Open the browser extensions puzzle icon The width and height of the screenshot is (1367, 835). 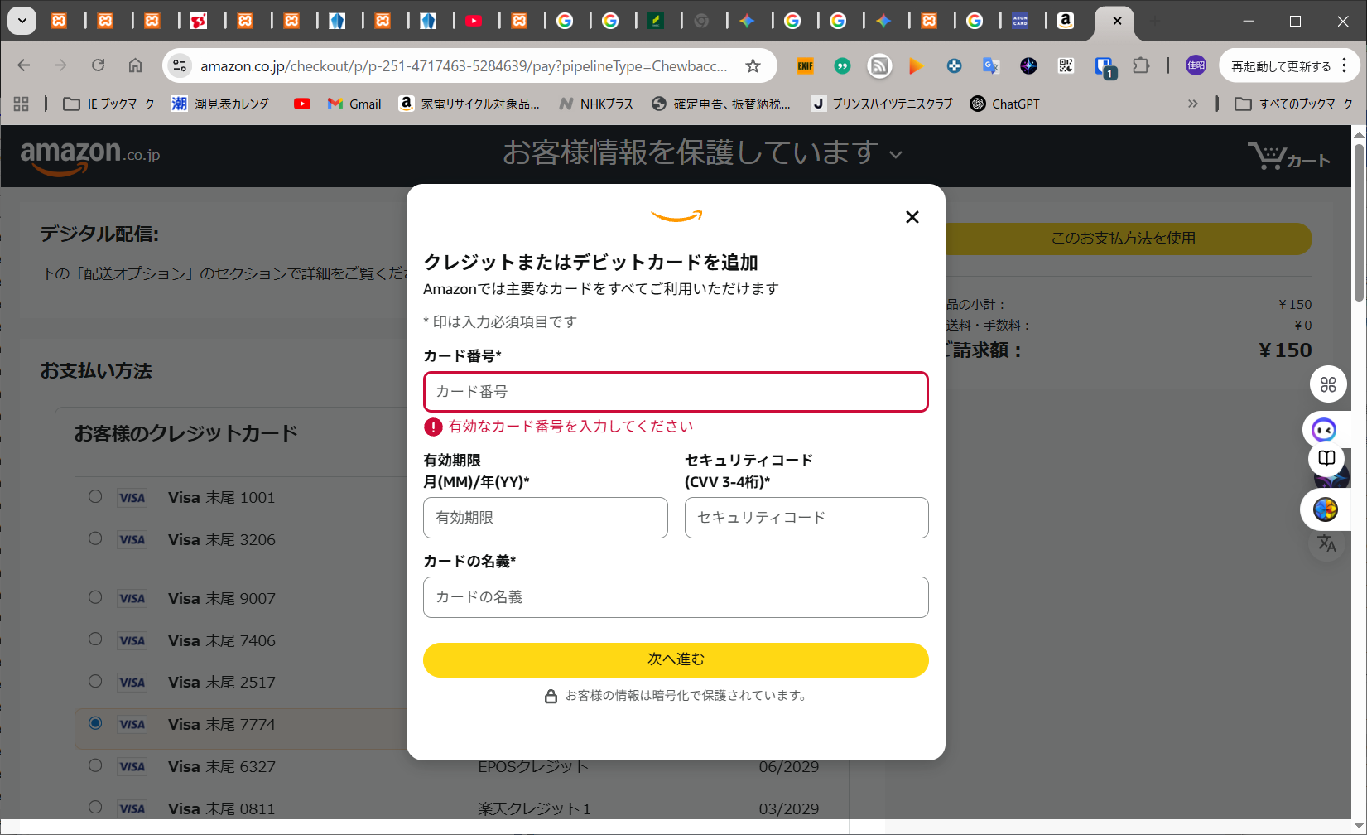coord(1141,65)
